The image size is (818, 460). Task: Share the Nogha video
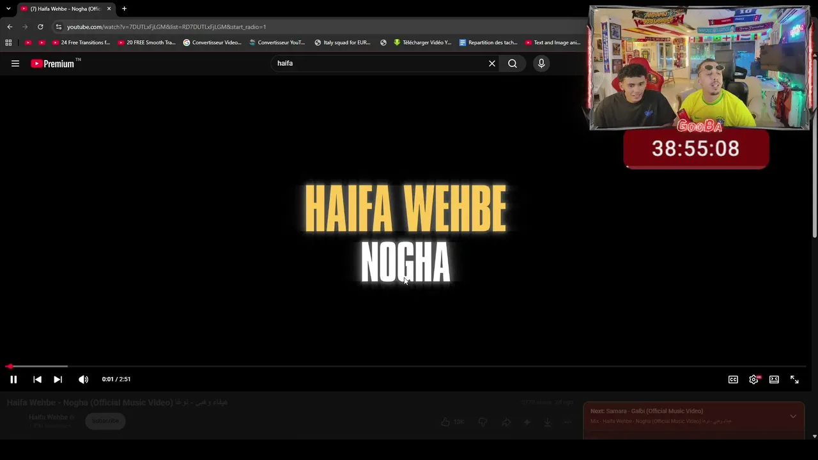506,422
